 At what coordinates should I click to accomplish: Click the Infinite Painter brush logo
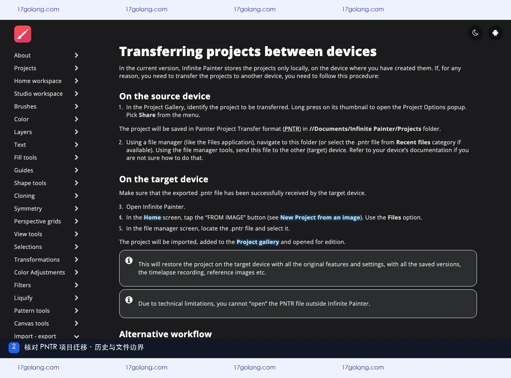23,34
